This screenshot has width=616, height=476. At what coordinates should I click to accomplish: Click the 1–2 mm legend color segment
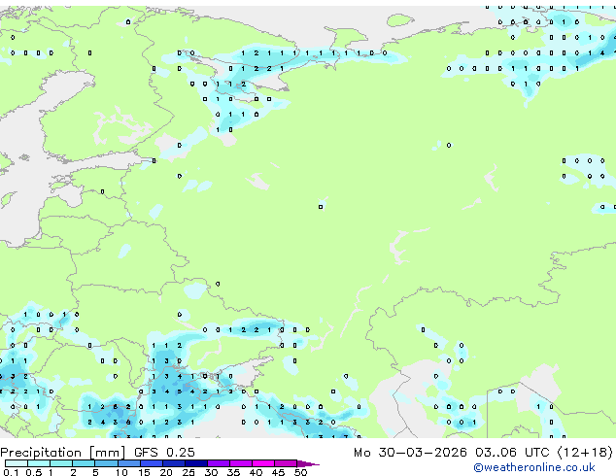click(61, 463)
